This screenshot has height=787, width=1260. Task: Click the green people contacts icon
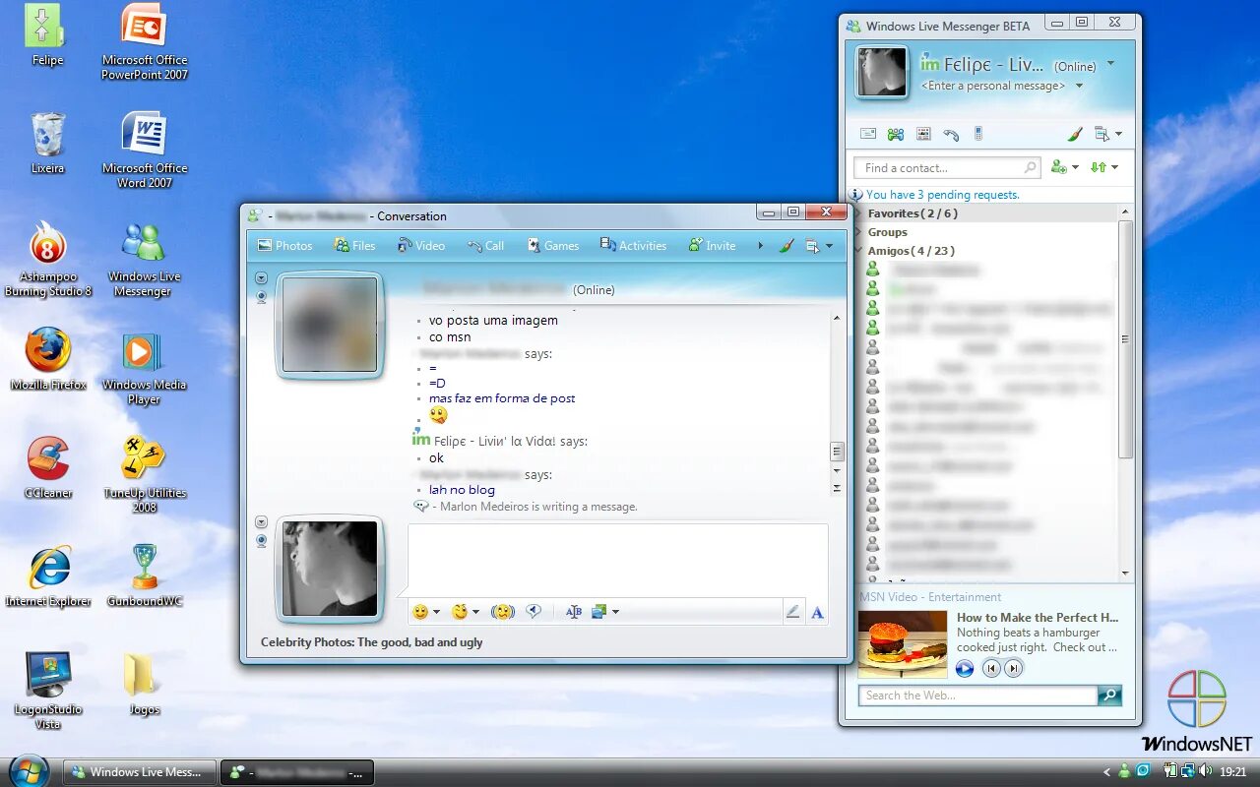pyautogui.click(x=896, y=134)
